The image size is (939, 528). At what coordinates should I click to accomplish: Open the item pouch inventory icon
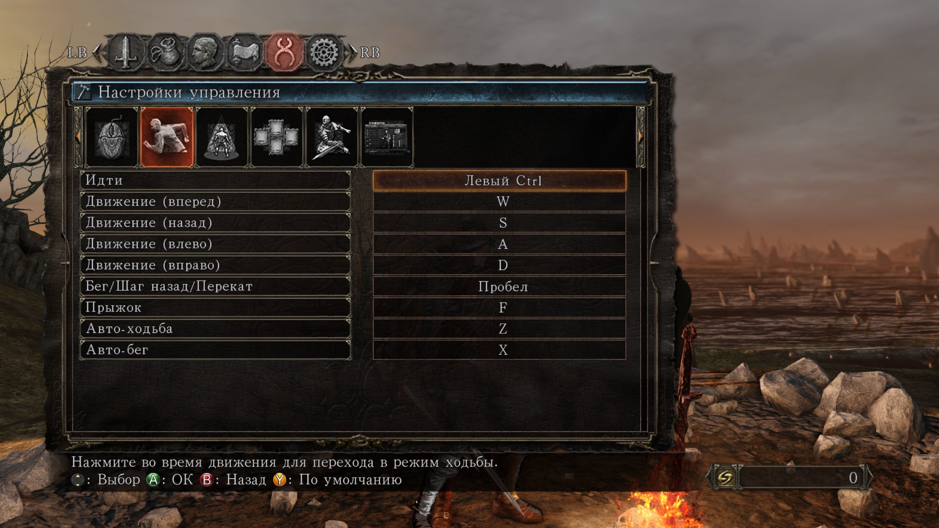[166, 52]
